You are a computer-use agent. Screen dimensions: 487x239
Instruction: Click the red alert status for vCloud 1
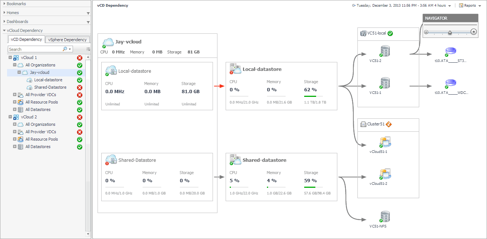[79, 58]
